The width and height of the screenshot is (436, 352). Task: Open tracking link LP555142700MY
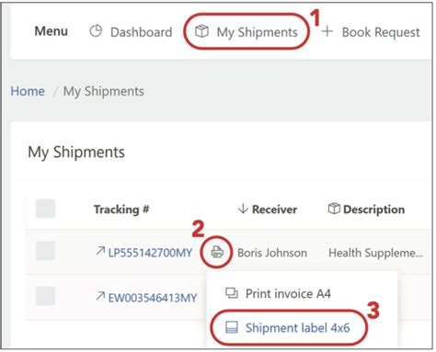(150, 253)
